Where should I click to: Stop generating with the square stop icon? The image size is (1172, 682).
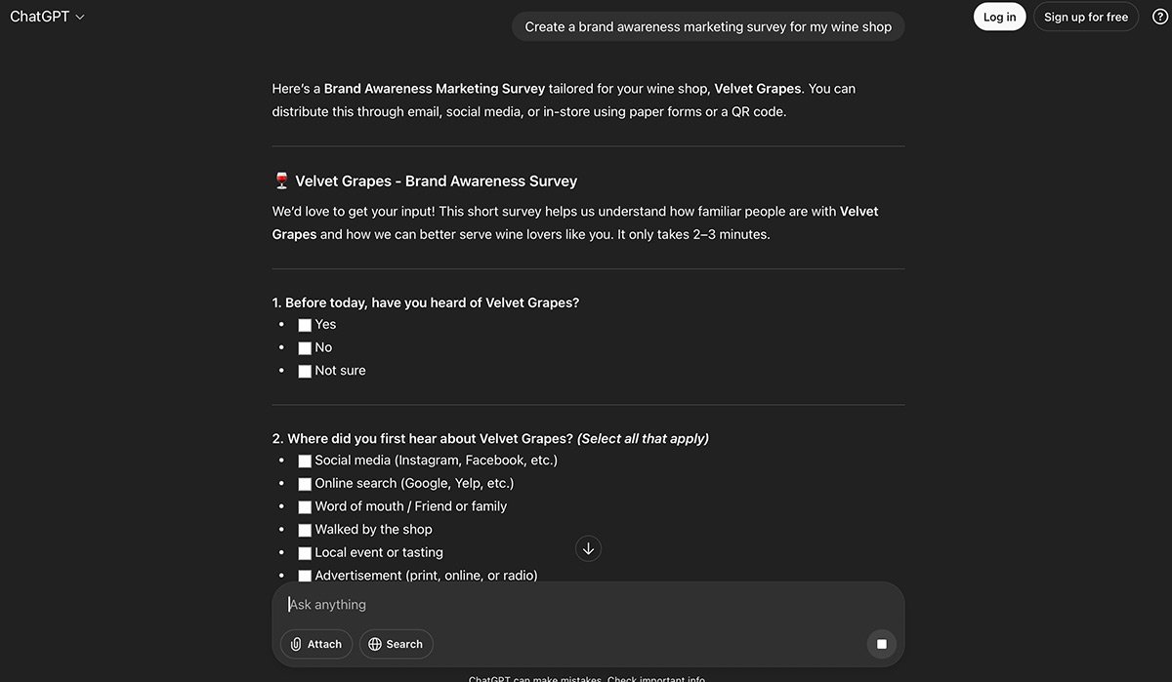[881, 644]
